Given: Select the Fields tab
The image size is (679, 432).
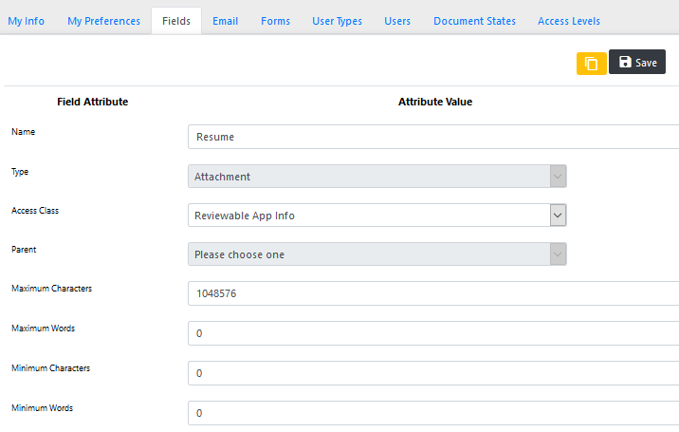Looking at the screenshot, I should click(176, 21).
